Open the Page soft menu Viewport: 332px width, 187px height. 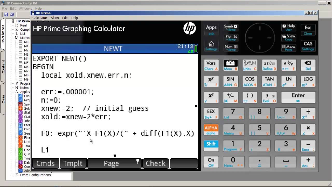114,163
